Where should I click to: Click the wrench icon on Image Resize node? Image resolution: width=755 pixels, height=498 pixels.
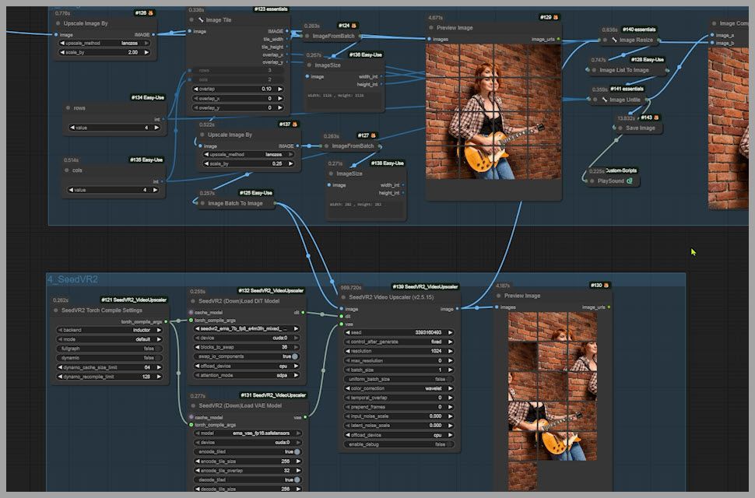[613, 40]
